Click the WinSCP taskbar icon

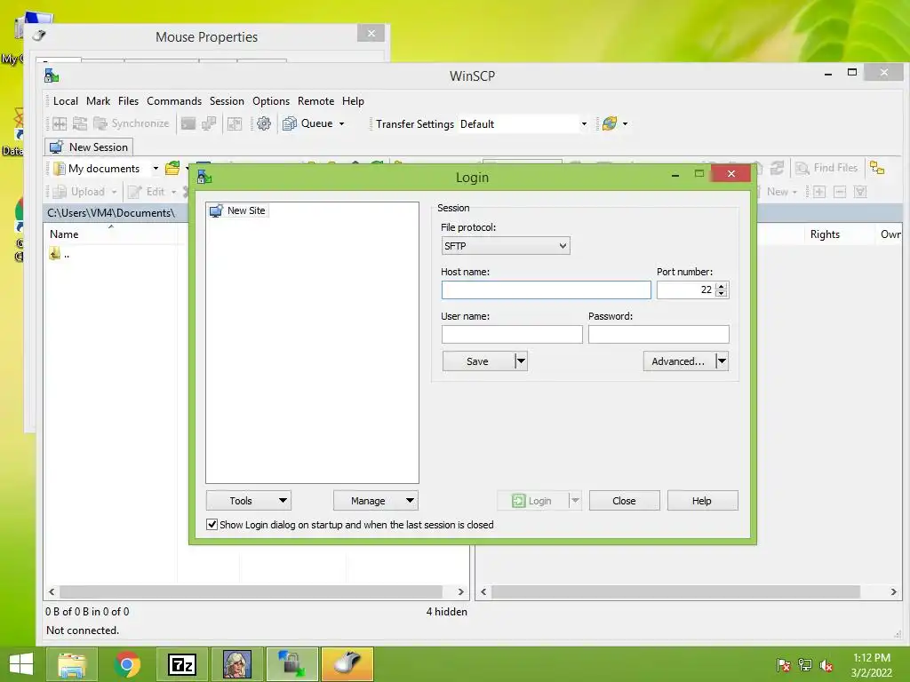click(292, 664)
